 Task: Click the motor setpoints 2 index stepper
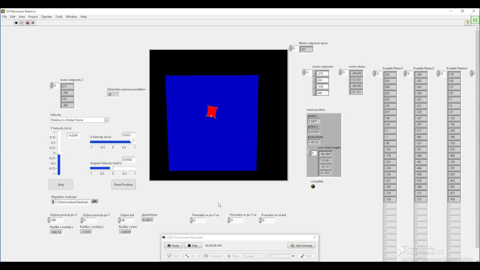[51, 85]
